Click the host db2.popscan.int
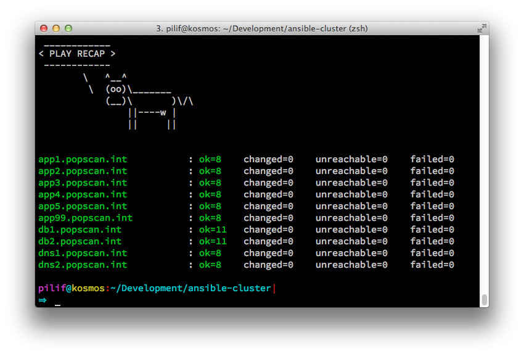The height and width of the screenshot is (356, 524). [x=80, y=241]
